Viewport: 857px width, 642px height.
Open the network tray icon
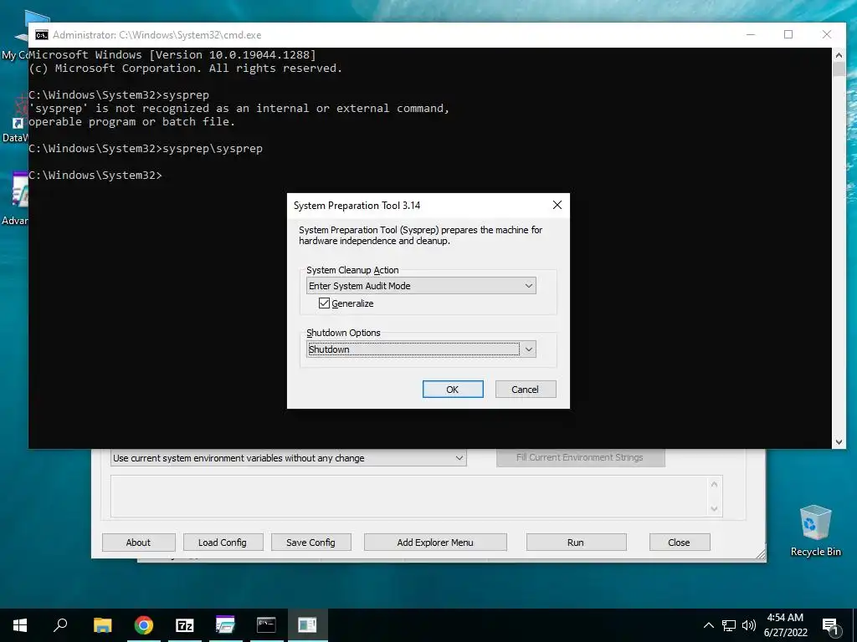point(729,625)
